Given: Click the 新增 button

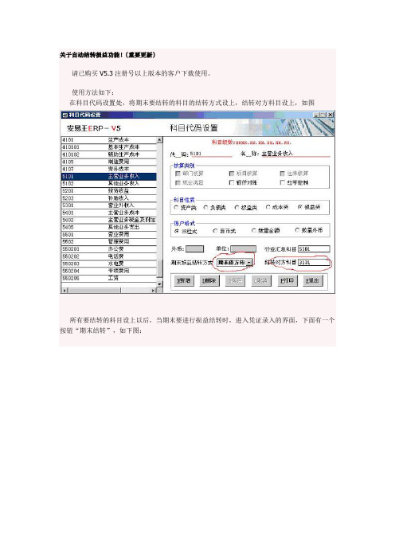Looking at the screenshot, I should coord(183,280).
